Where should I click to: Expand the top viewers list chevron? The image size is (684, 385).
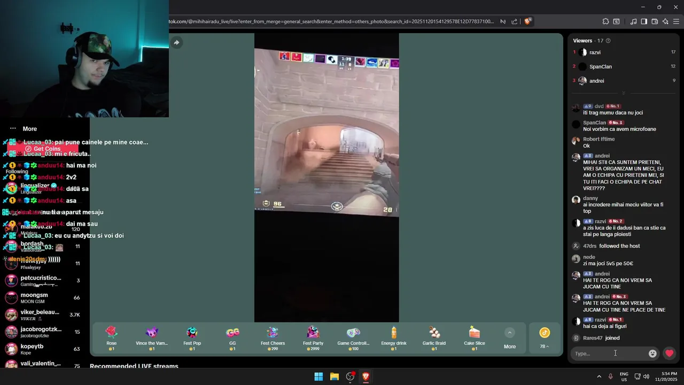click(x=623, y=93)
